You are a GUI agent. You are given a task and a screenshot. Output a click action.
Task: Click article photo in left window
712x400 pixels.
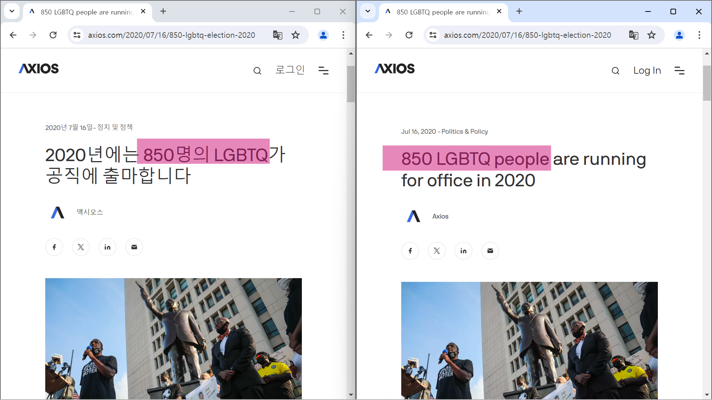[174, 339]
